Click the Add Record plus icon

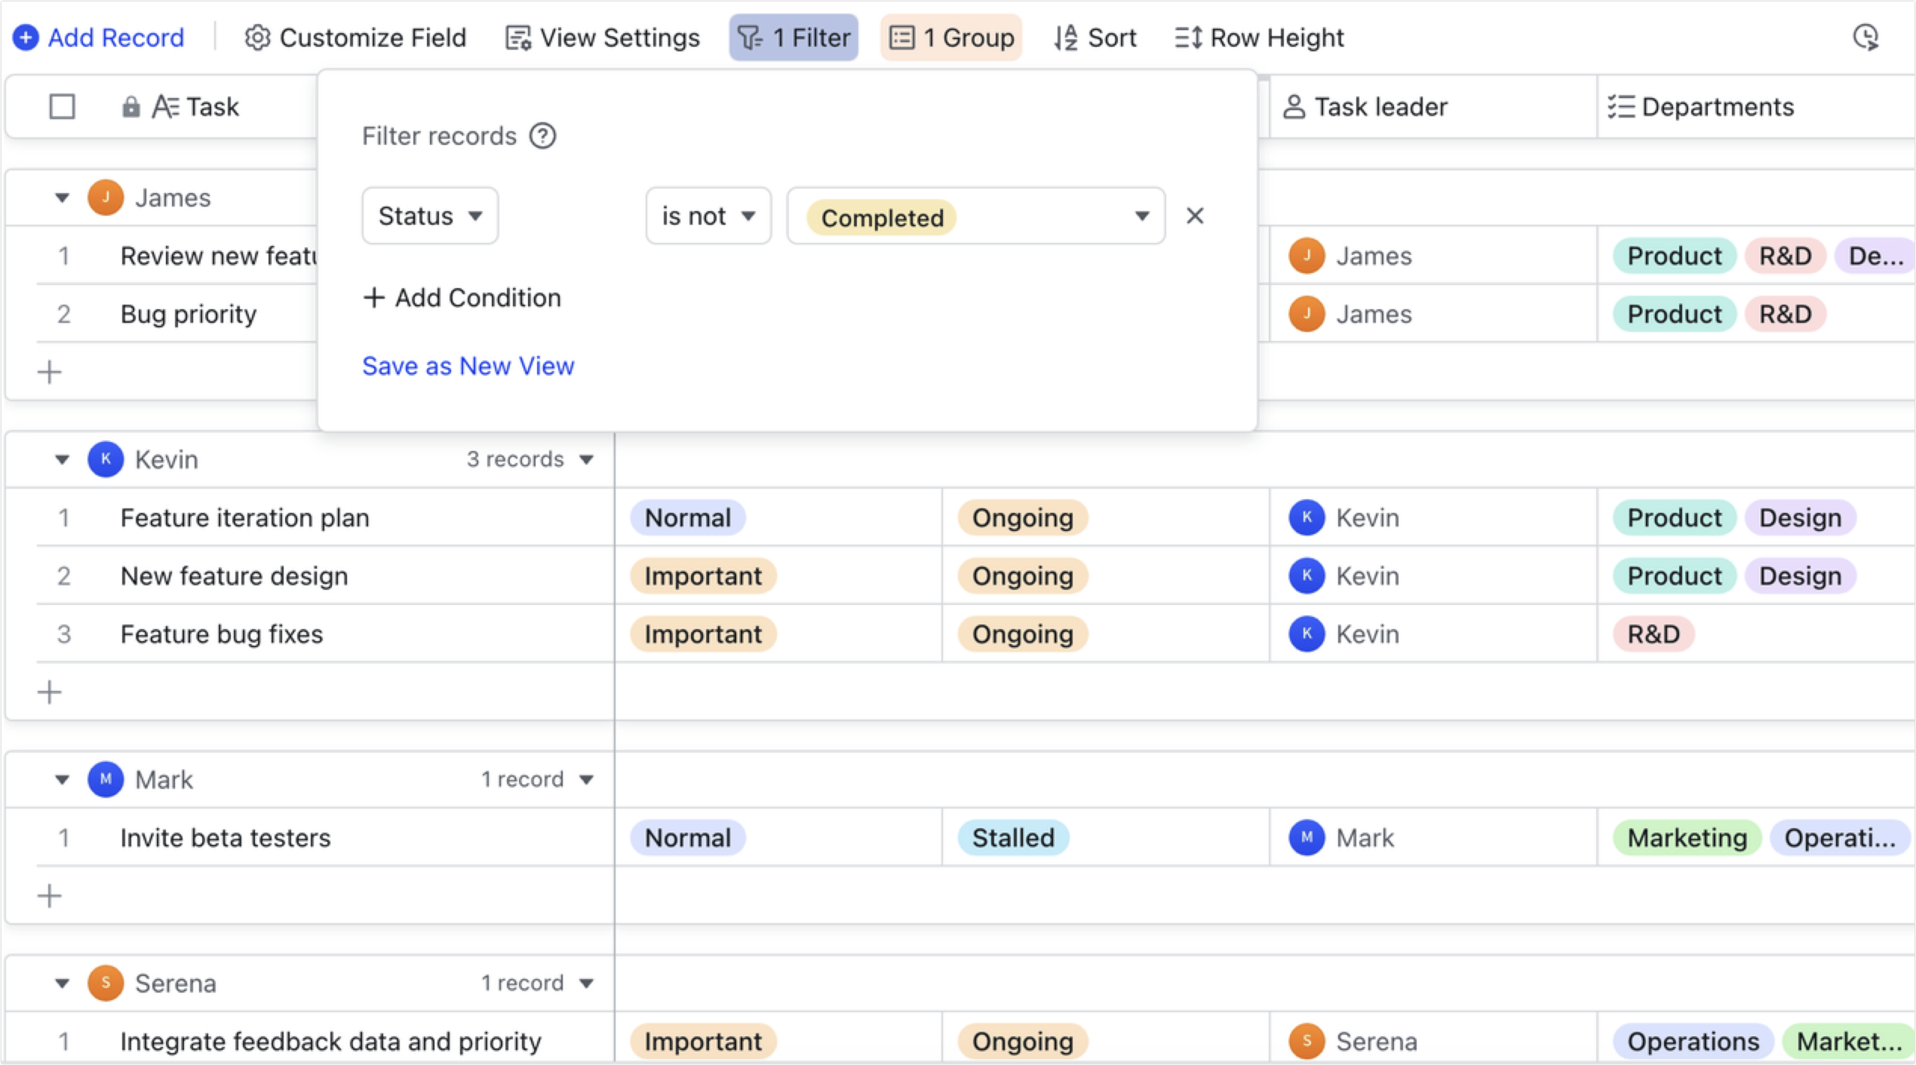click(x=26, y=37)
